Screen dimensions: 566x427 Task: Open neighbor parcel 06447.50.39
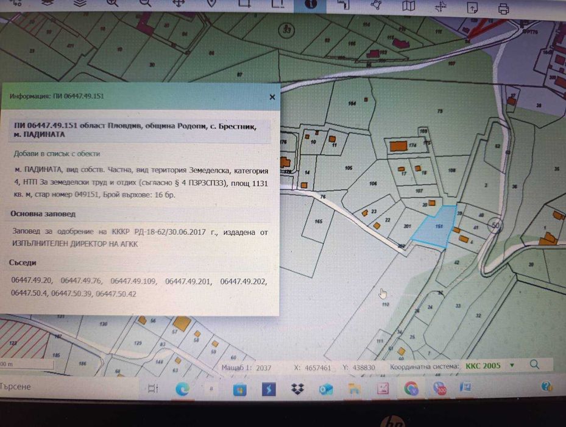click(x=71, y=293)
